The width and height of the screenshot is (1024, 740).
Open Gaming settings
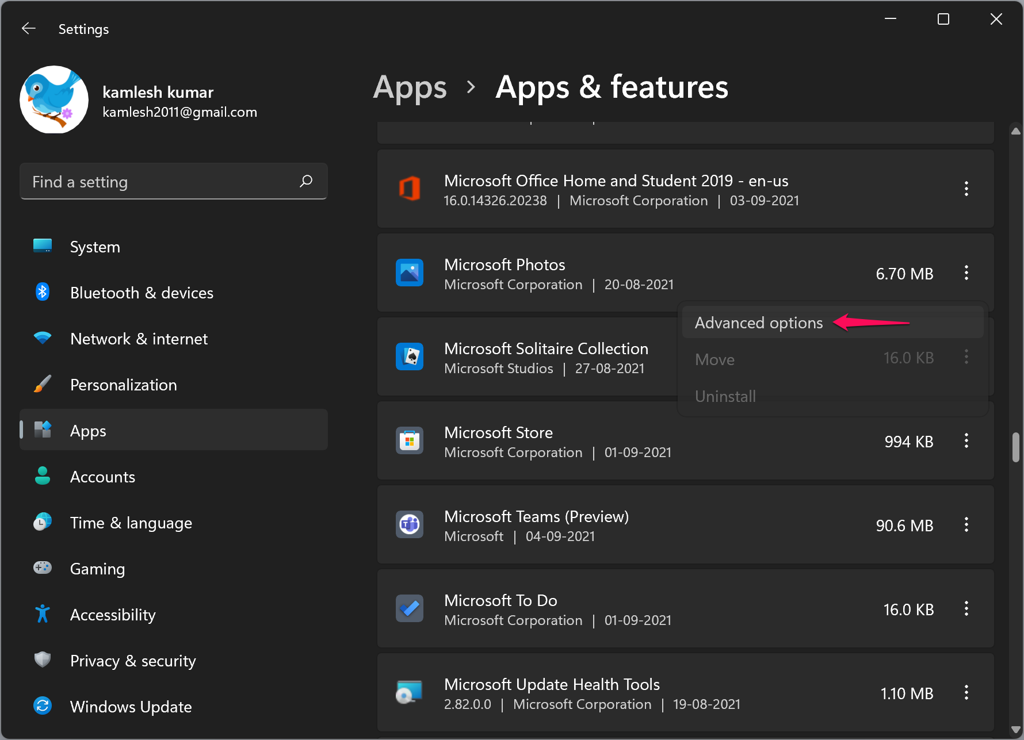click(174, 569)
